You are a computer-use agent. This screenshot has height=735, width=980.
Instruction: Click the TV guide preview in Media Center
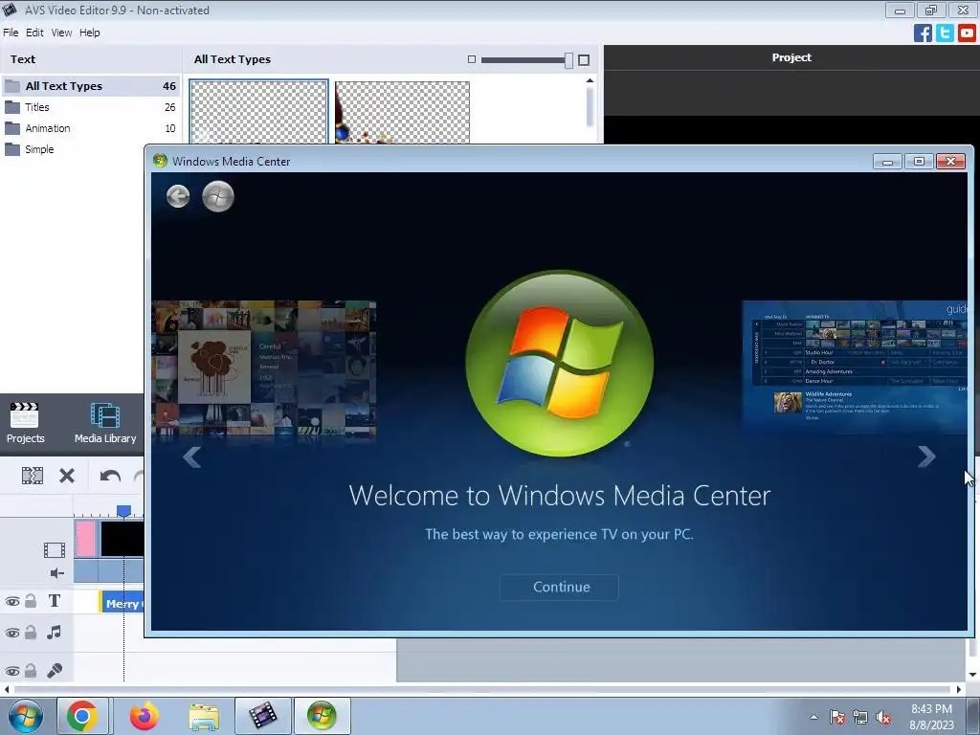click(855, 366)
